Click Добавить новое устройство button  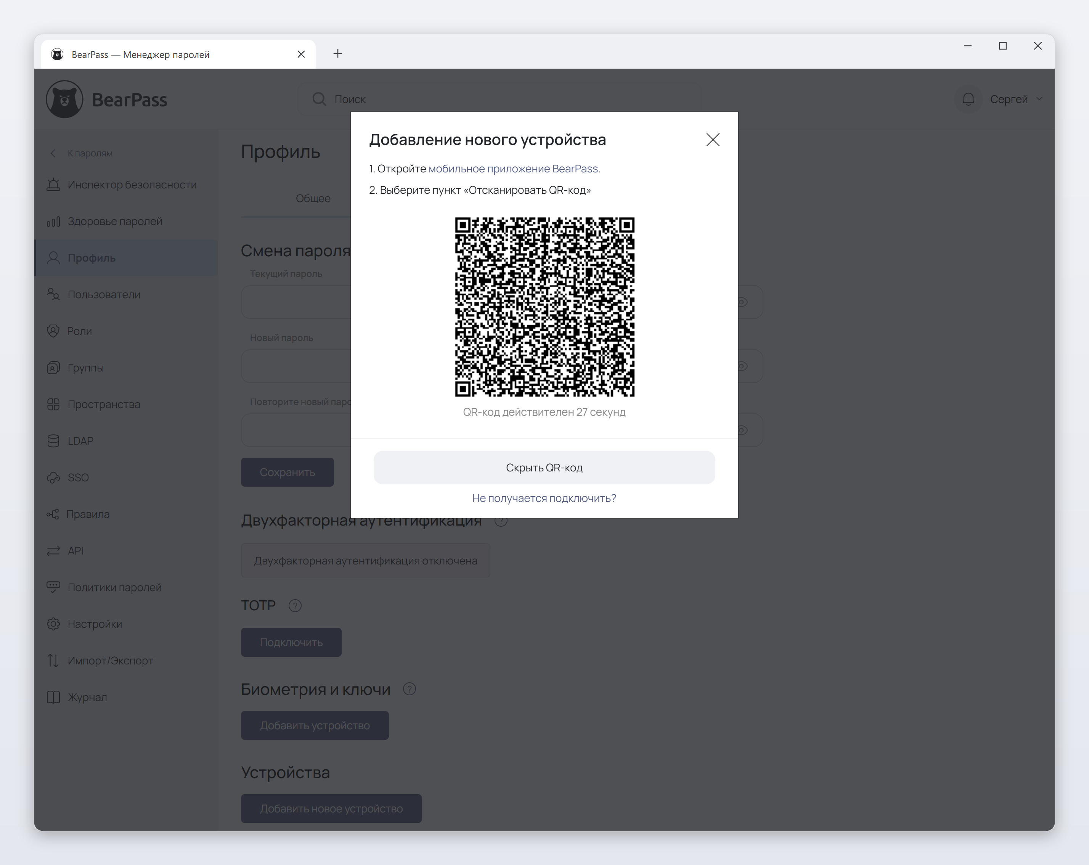click(331, 809)
